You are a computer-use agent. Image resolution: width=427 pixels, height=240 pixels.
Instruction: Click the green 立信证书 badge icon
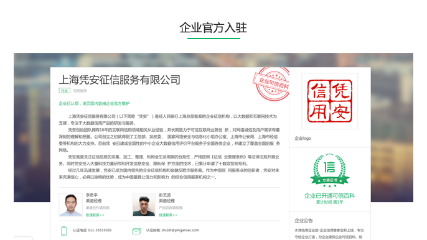point(329,170)
